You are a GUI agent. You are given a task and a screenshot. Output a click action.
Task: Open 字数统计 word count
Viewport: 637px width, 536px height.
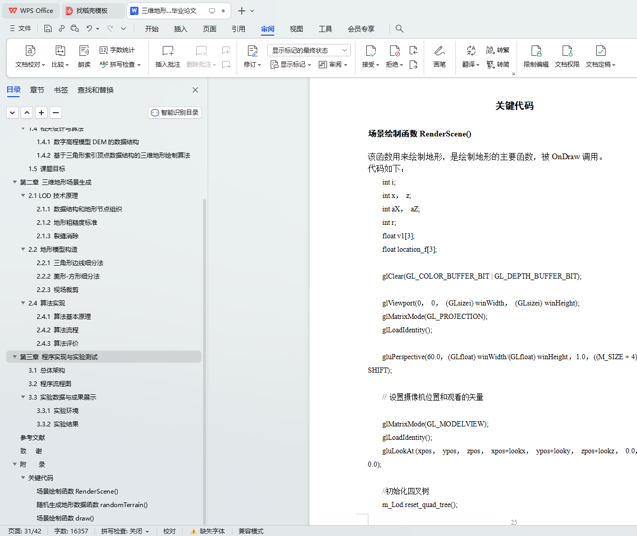(x=117, y=50)
